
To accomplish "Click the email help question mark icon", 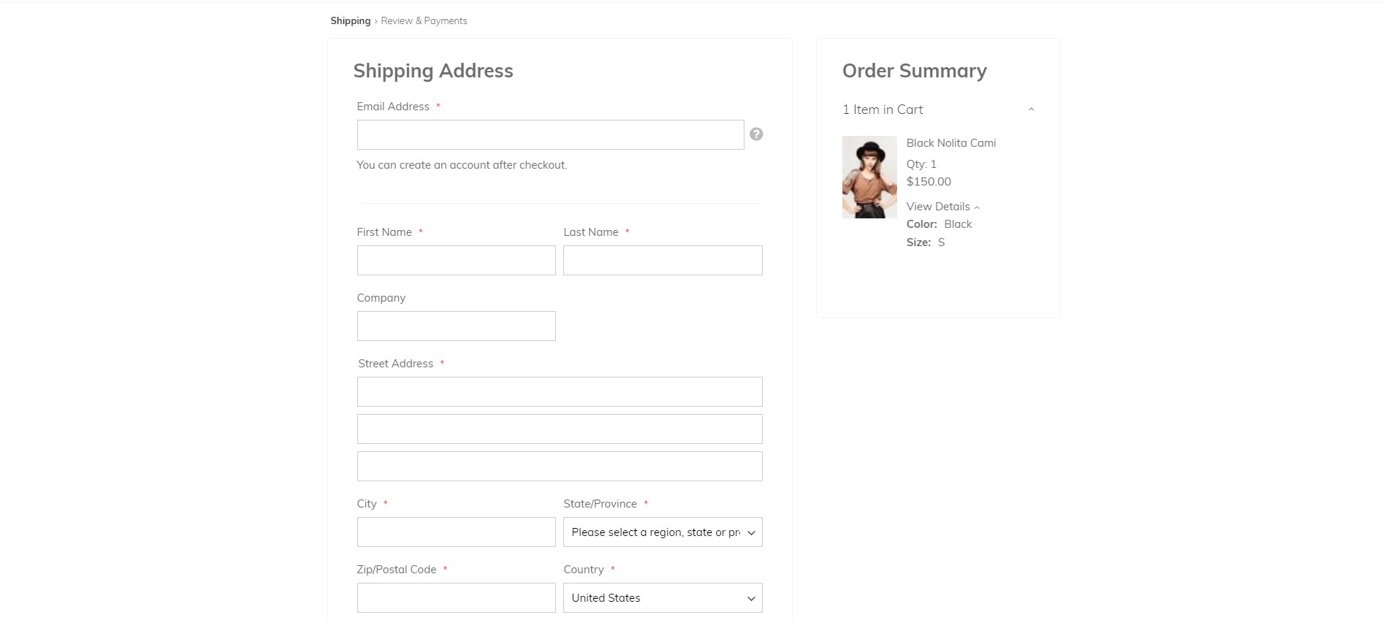I will 756,134.
